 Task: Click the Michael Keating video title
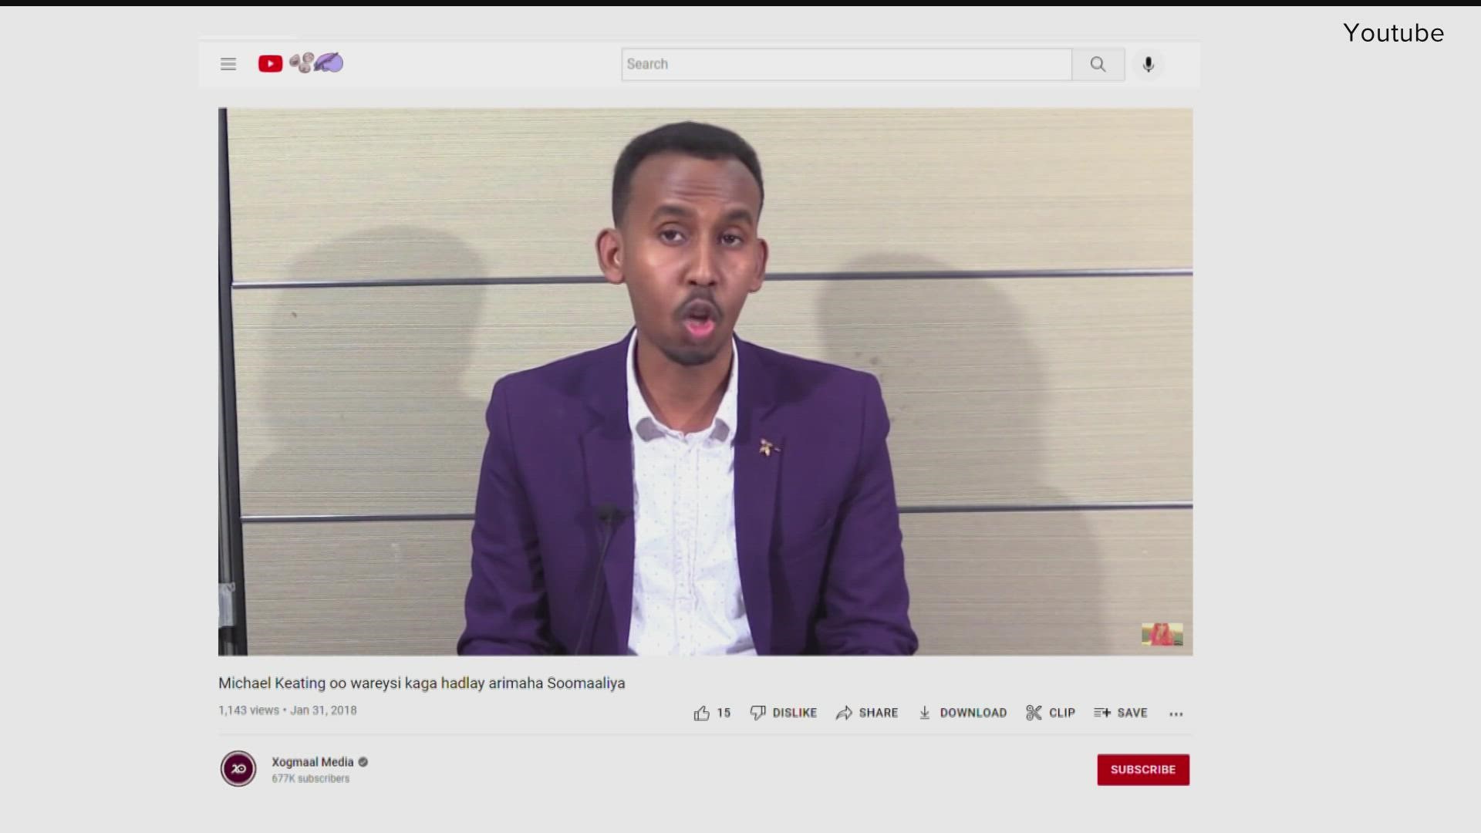click(421, 683)
